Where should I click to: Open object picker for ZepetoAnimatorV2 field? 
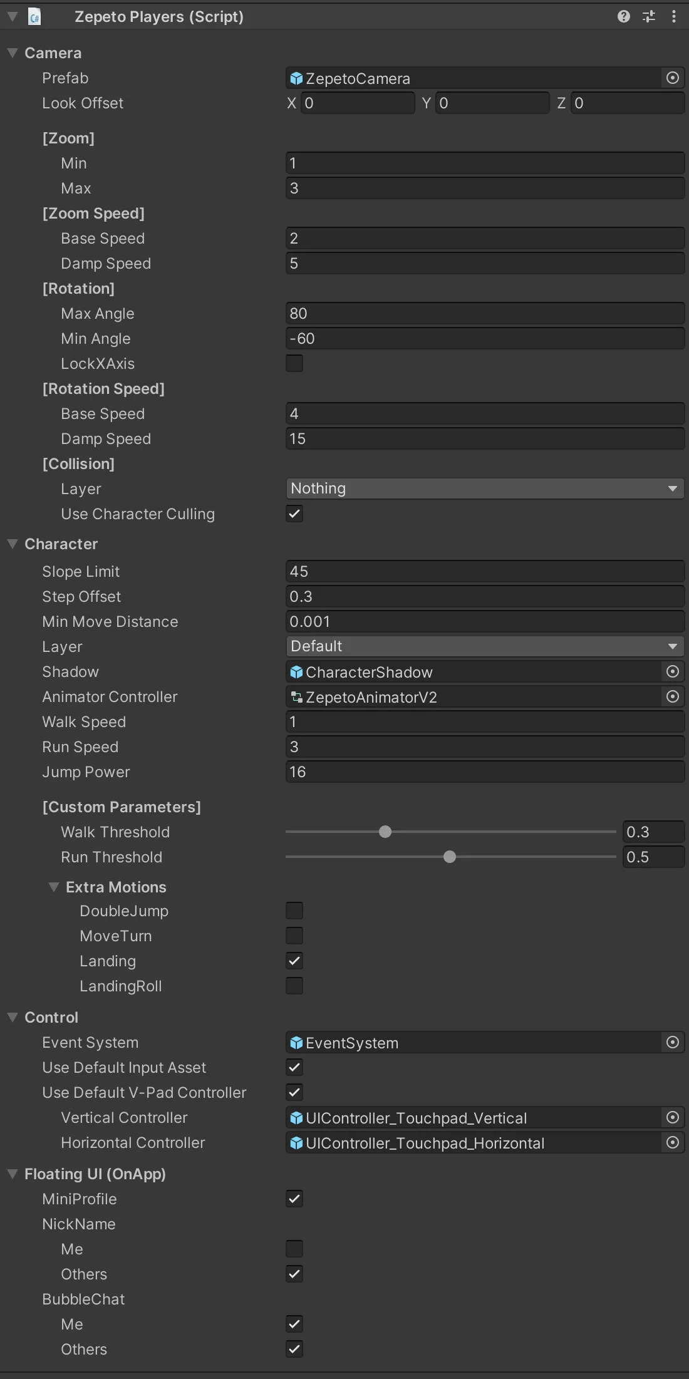[x=673, y=696]
